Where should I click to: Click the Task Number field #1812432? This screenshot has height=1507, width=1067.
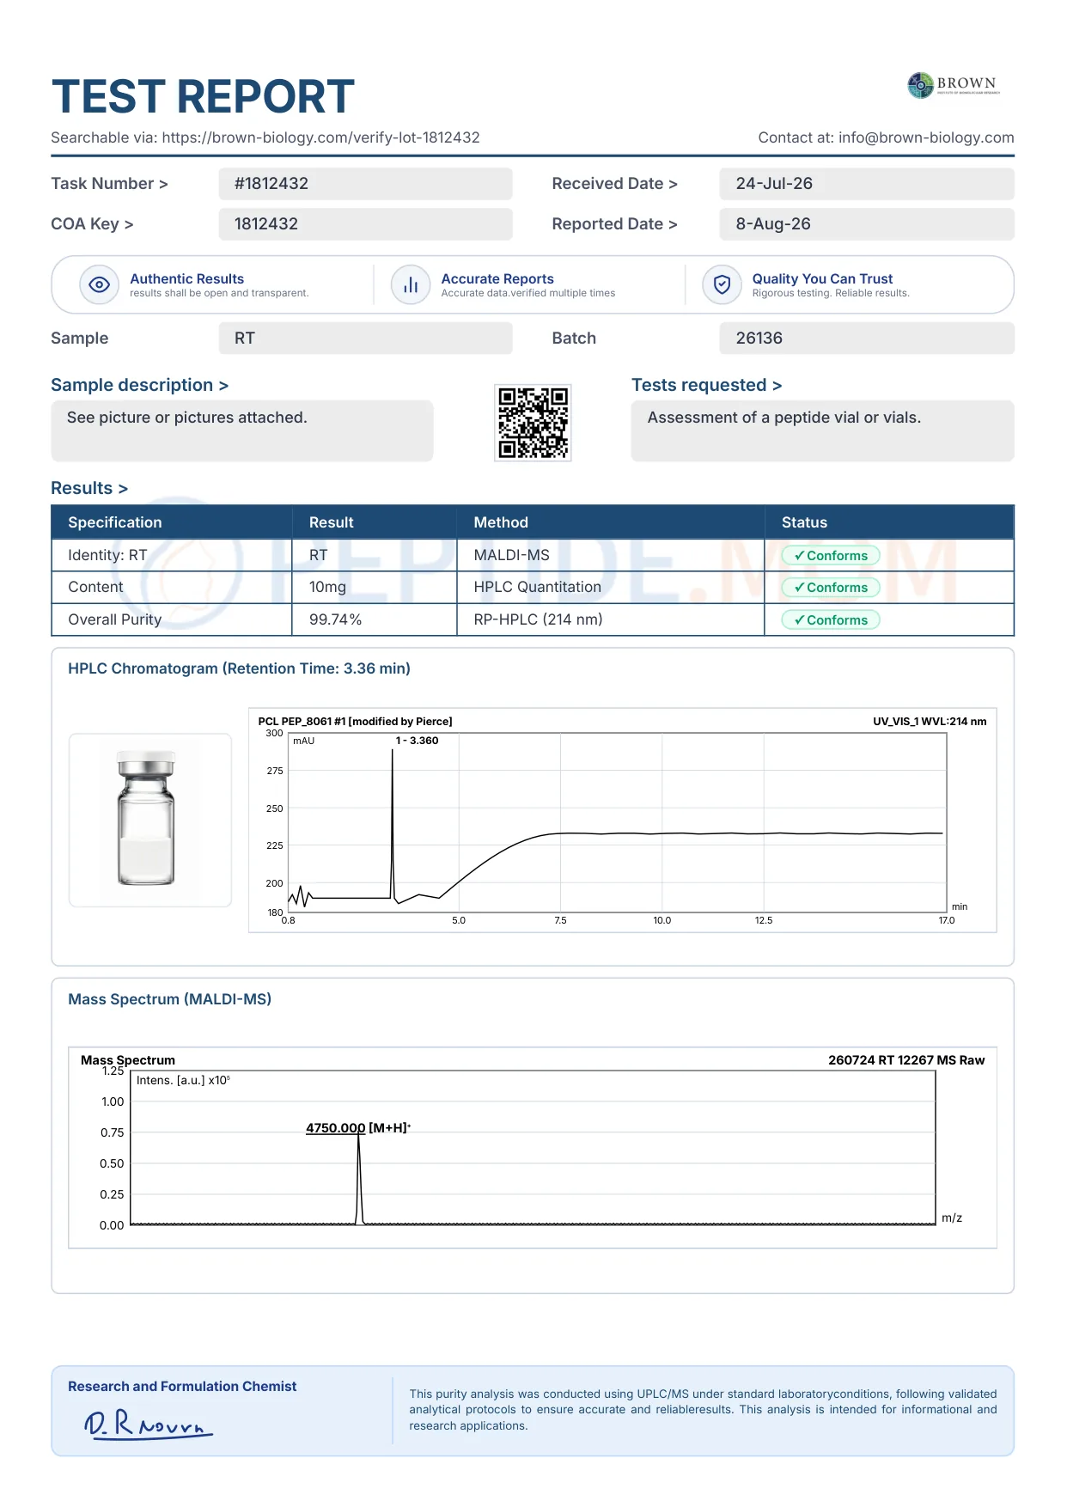point(365,184)
